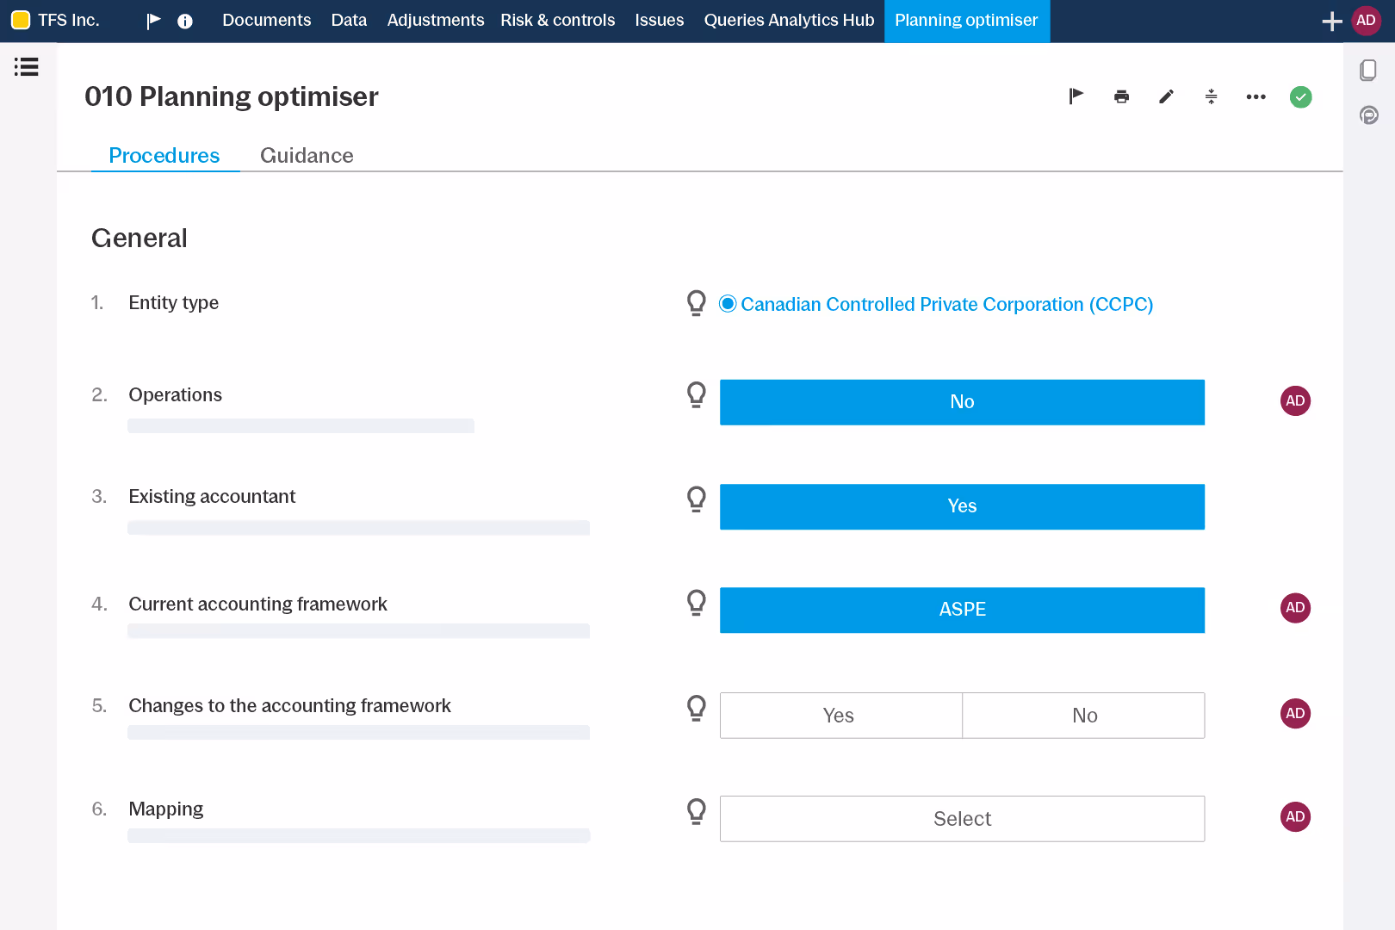The image size is (1395, 930).
Task: Select the Canadian Controlled Private Corporation radio button
Action: pyautogui.click(x=728, y=304)
